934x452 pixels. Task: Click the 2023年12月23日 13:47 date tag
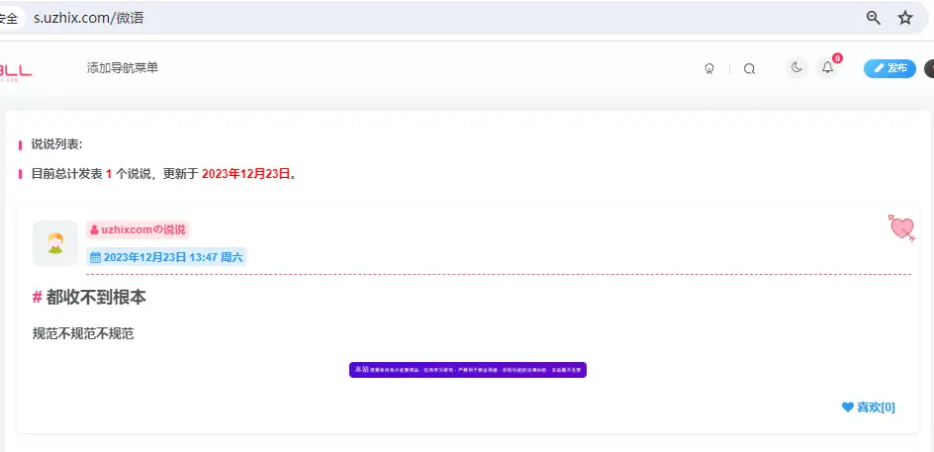click(166, 257)
